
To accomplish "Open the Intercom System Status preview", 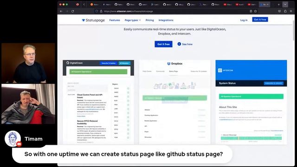I will coord(251,102).
